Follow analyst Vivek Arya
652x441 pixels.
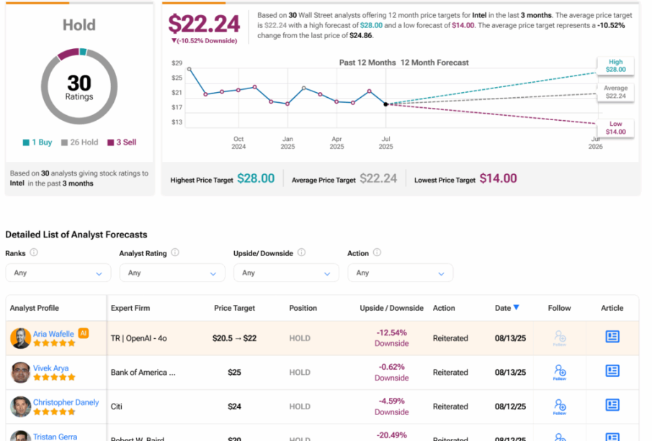[560, 371]
